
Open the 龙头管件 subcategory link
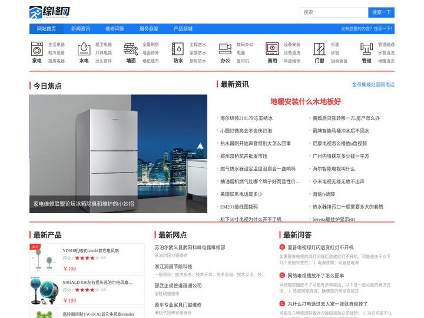click(x=104, y=61)
